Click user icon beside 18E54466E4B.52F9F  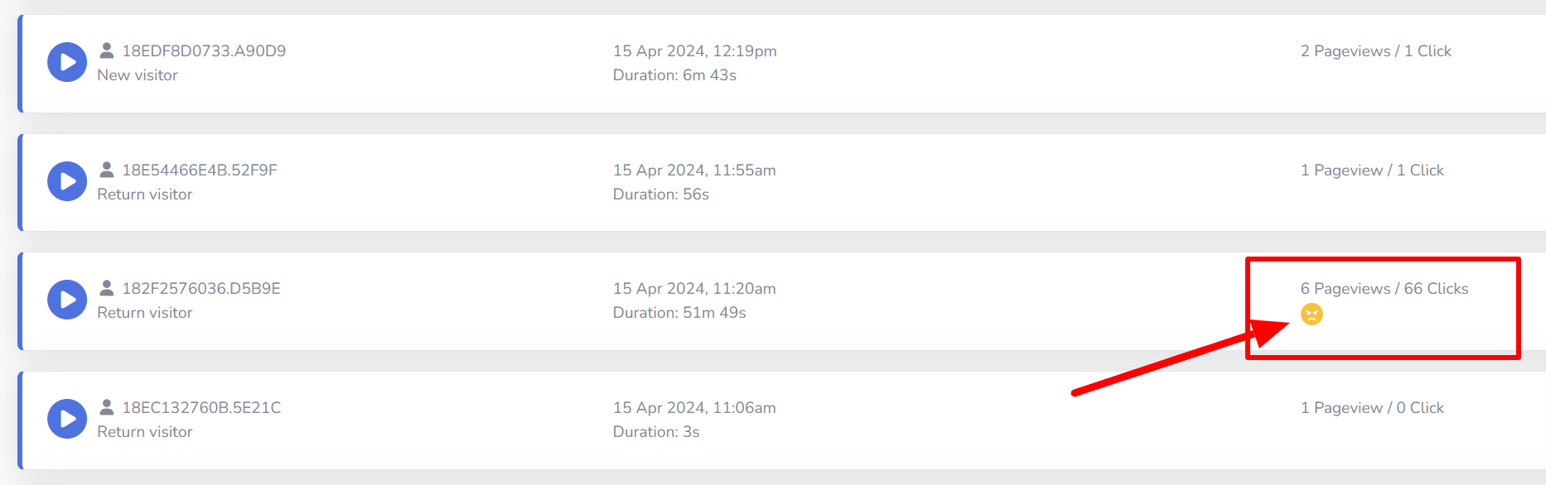point(107,170)
